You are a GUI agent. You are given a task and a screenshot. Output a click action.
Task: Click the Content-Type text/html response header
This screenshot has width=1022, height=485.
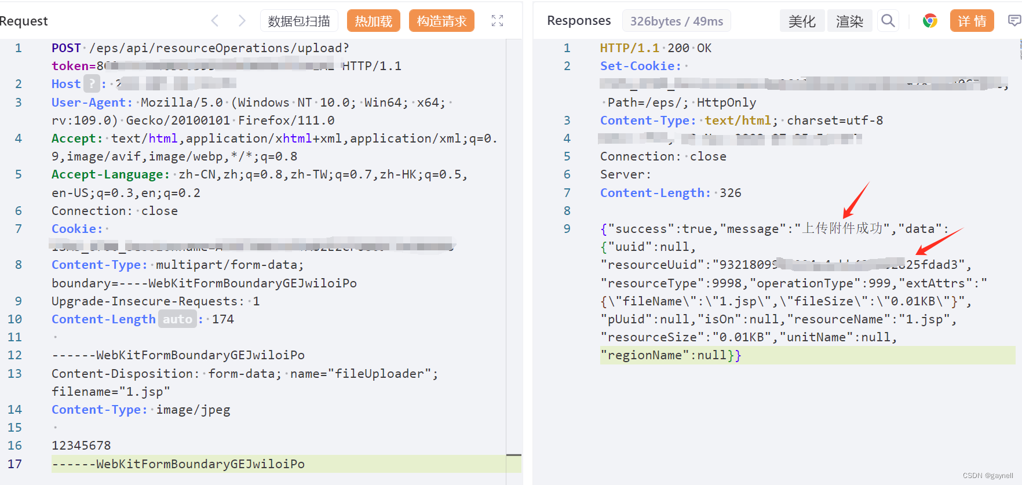742,121
